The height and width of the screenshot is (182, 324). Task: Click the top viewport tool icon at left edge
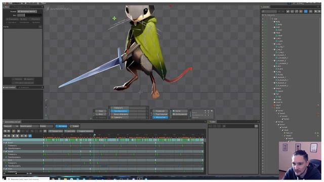pos(46,100)
